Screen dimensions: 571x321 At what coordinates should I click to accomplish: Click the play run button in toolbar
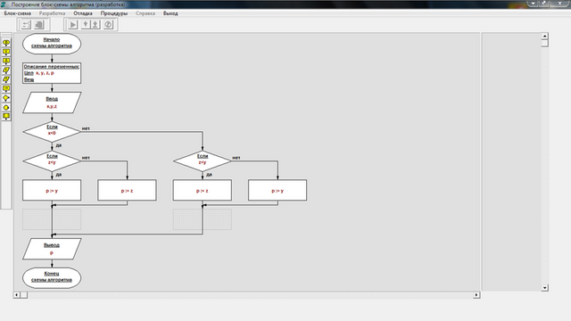click(73, 25)
